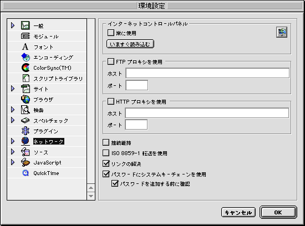Expand the 一般 disclosure triangle
Screen dimensions: 305x226
click(x=13, y=25)
